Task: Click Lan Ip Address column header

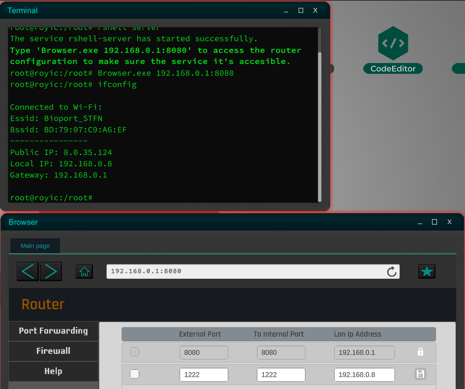Action: (357, 334)
